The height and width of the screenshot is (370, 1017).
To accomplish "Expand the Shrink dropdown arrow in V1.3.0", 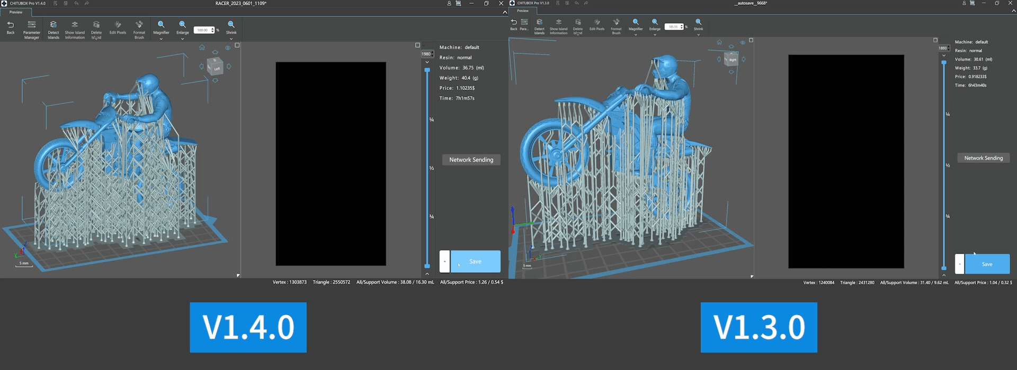I will [x=699, y=35].
